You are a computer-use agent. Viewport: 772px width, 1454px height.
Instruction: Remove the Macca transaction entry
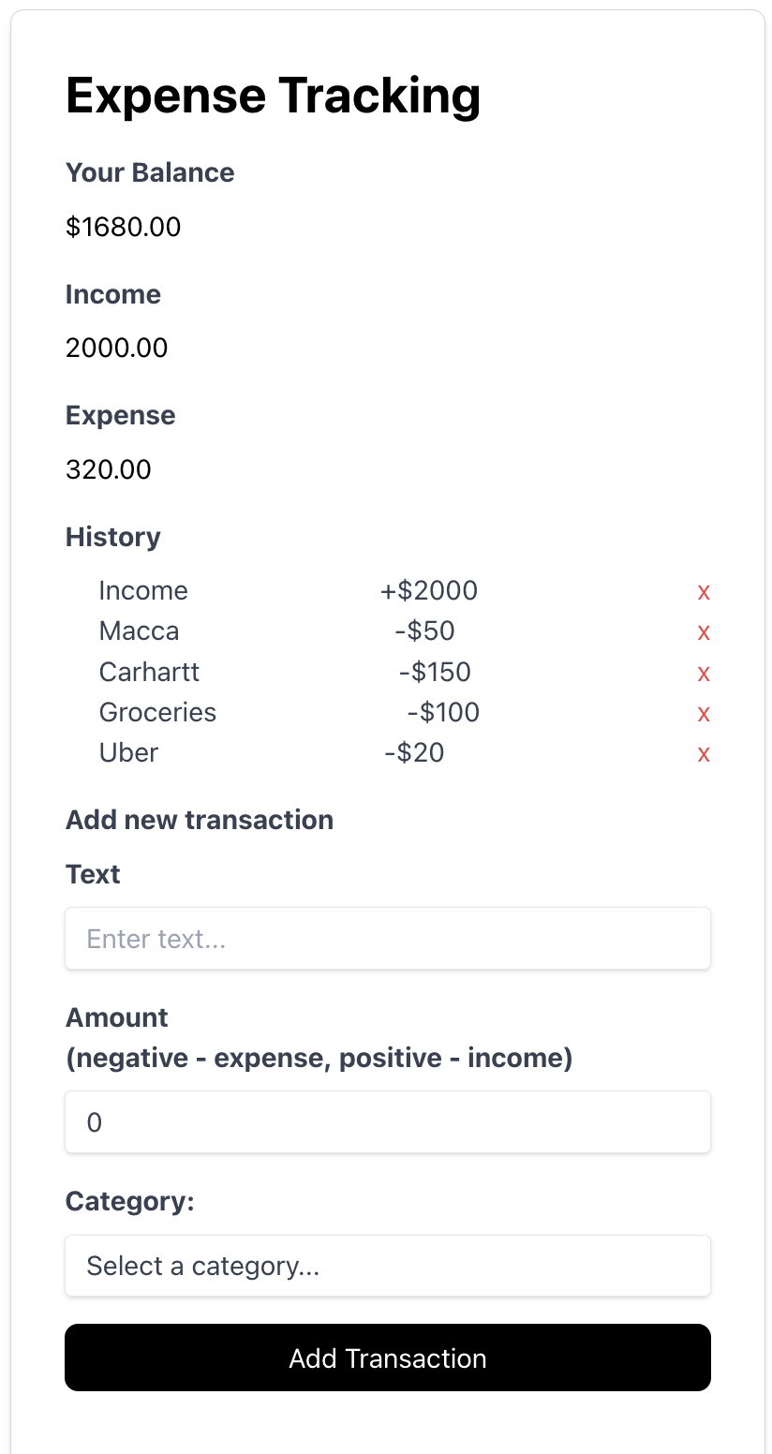(704, 632)
